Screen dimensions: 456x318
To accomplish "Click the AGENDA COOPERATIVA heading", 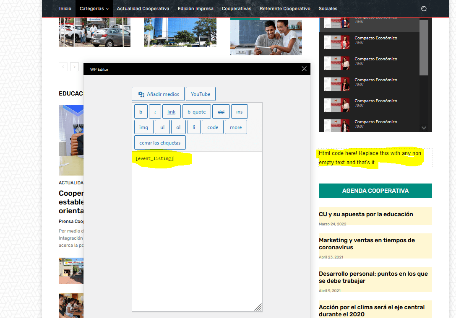I will 375,191.
